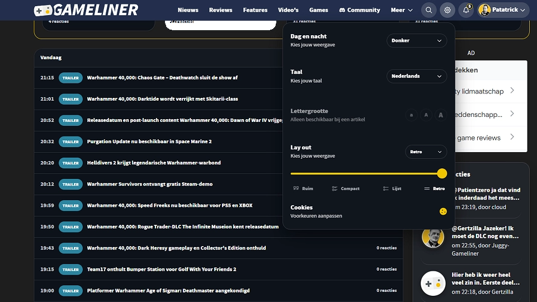The width and height of the screenshot is (537, 302).
Task: Open Rogue Trader-DLC Infinite Museion article
Action: tap(182, 226)
